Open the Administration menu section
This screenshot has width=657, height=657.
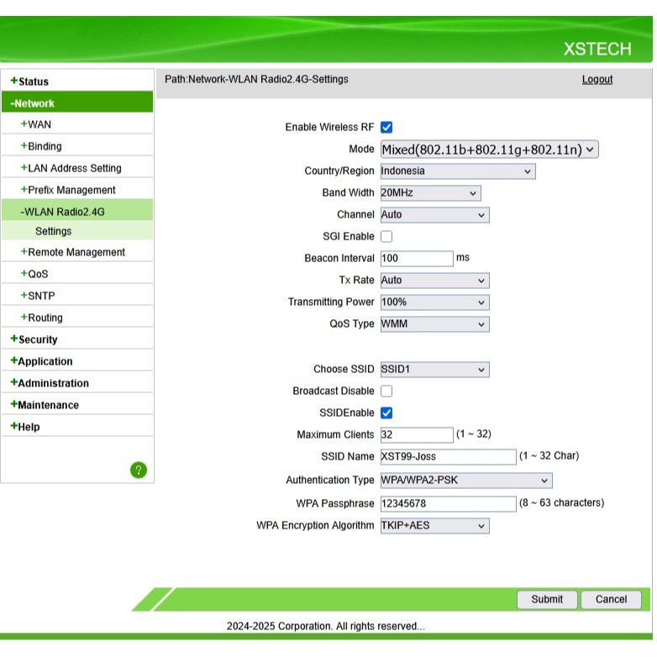click(53, 383)
